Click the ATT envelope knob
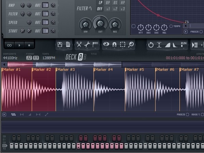This screenshot has height=153, width=204. tap(141, 27)
